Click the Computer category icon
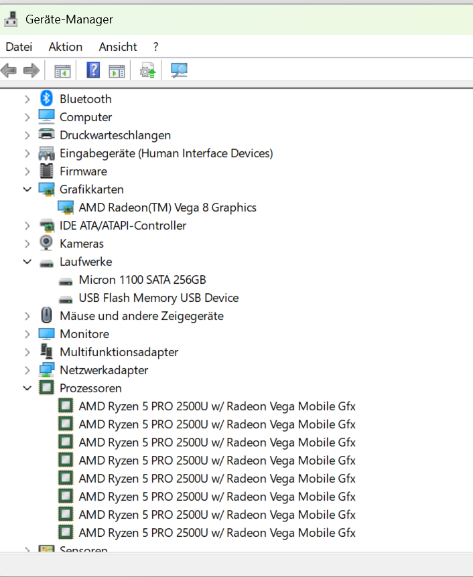Screen dimensions: 473x577 click(46, 116)
